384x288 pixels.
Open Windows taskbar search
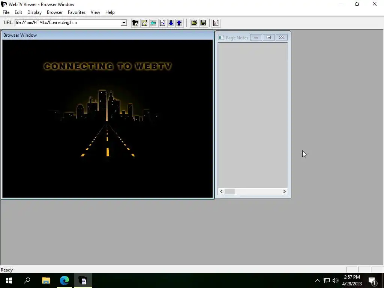pyautogui.click(x=27, y=280)
